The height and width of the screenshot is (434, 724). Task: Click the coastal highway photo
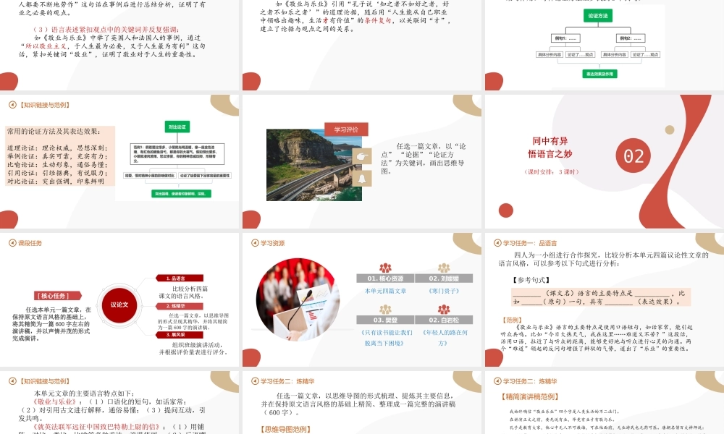click(314, 165)
